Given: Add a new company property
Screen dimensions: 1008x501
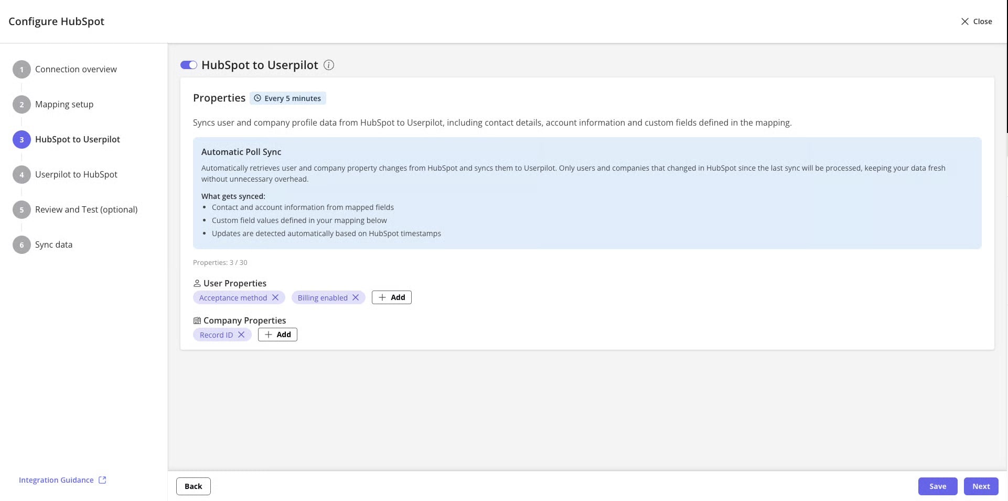Looking at the screenshot, I should point(277,335).
